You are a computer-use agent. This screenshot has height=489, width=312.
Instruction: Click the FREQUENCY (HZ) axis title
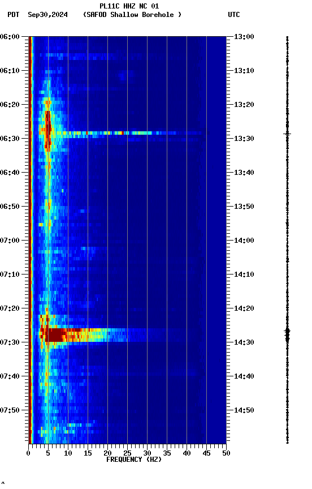[134, 460]
